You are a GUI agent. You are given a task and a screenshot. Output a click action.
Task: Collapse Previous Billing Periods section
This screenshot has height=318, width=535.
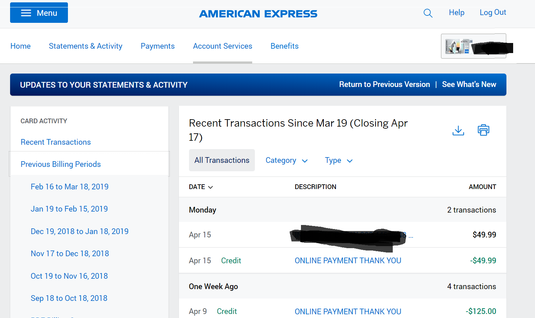[61, 164]
